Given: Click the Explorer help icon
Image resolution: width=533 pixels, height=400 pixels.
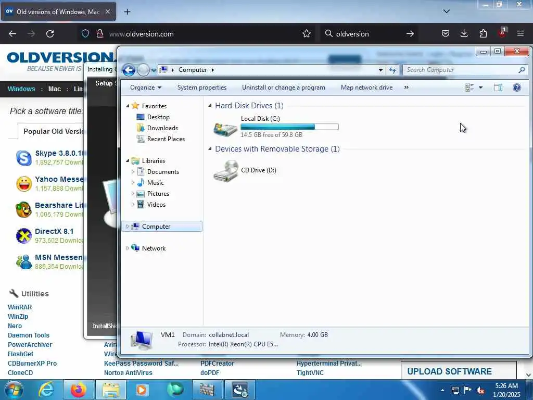Looking at the screenshot, I should pyautogui.click(x=517, y=87).
